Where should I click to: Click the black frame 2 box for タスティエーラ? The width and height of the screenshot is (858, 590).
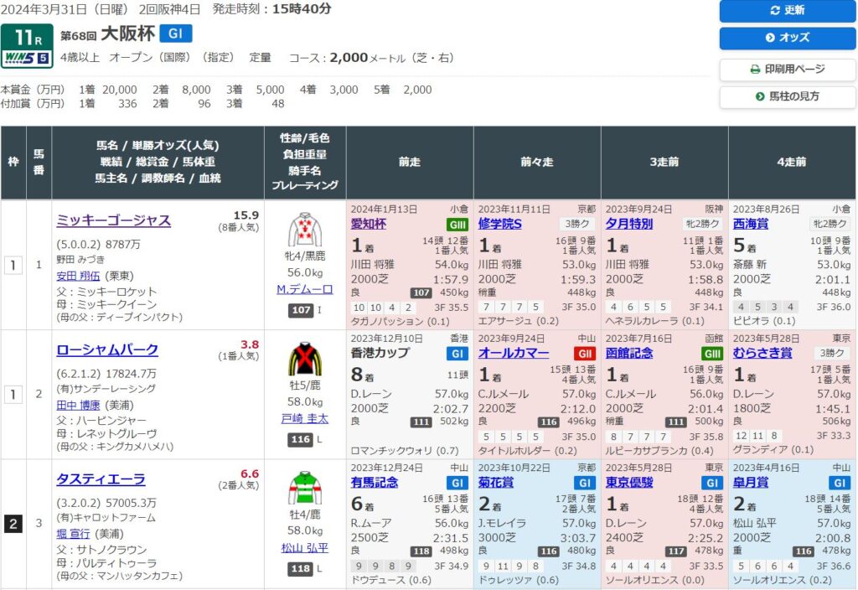coord(13,524)
